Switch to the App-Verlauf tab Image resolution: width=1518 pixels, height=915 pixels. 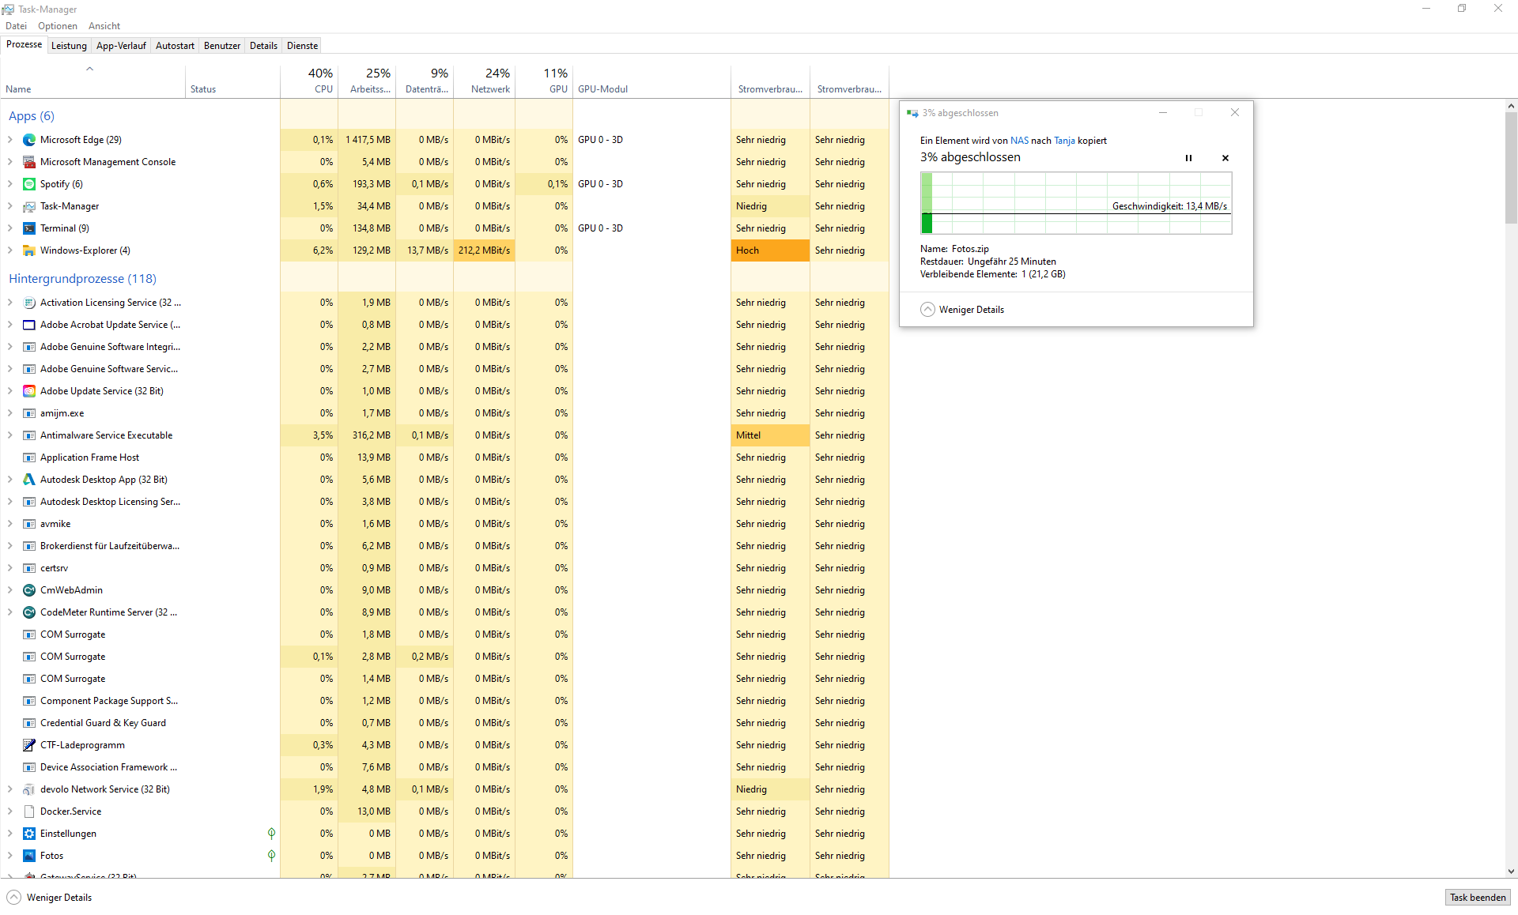[121, 46]
